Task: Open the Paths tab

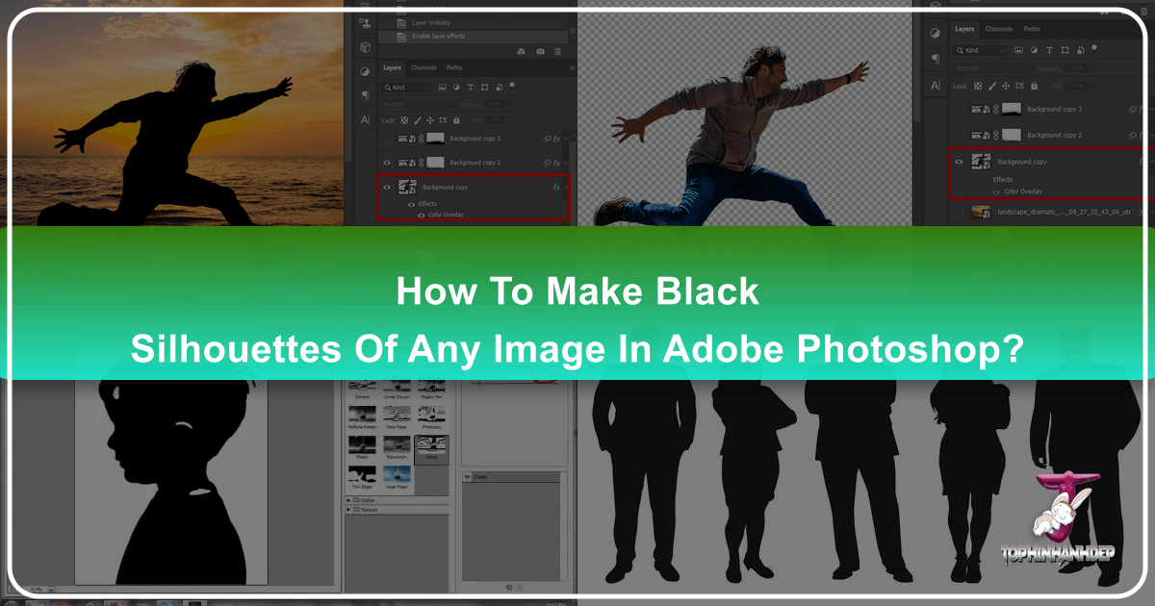Action: click(x=453, y=67)
